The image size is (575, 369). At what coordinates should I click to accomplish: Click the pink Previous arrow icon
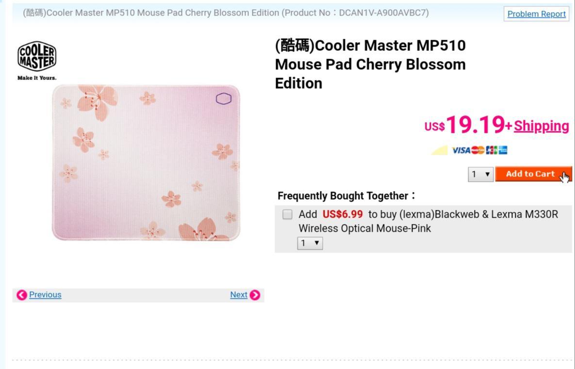[21, 295]
